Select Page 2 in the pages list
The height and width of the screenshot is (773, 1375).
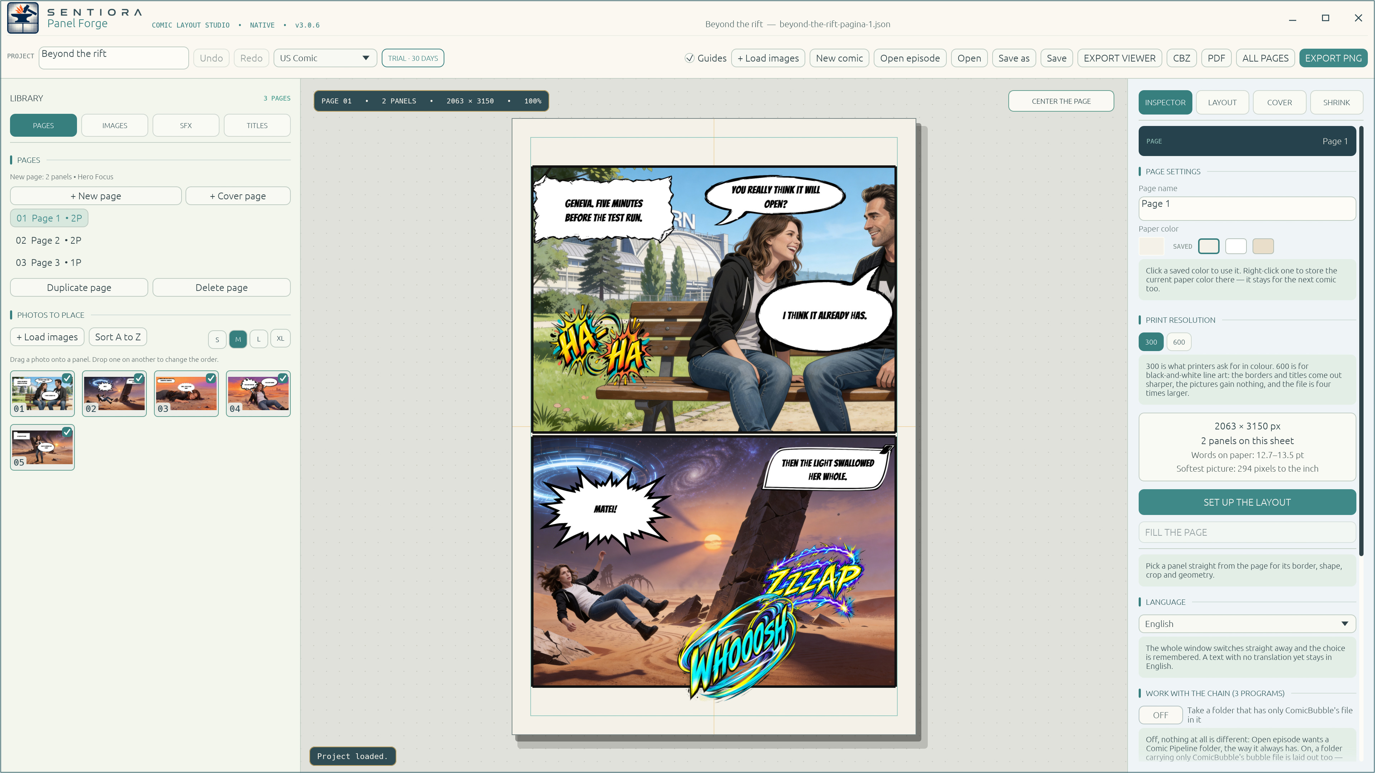(x=49, y=240)
